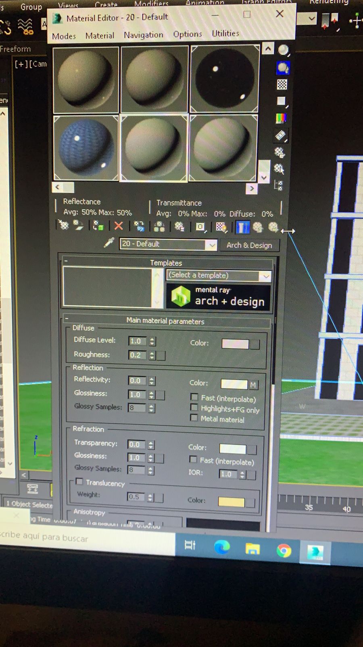
Task: Open Material Editor Options icon
Action: tap(280, 152)
